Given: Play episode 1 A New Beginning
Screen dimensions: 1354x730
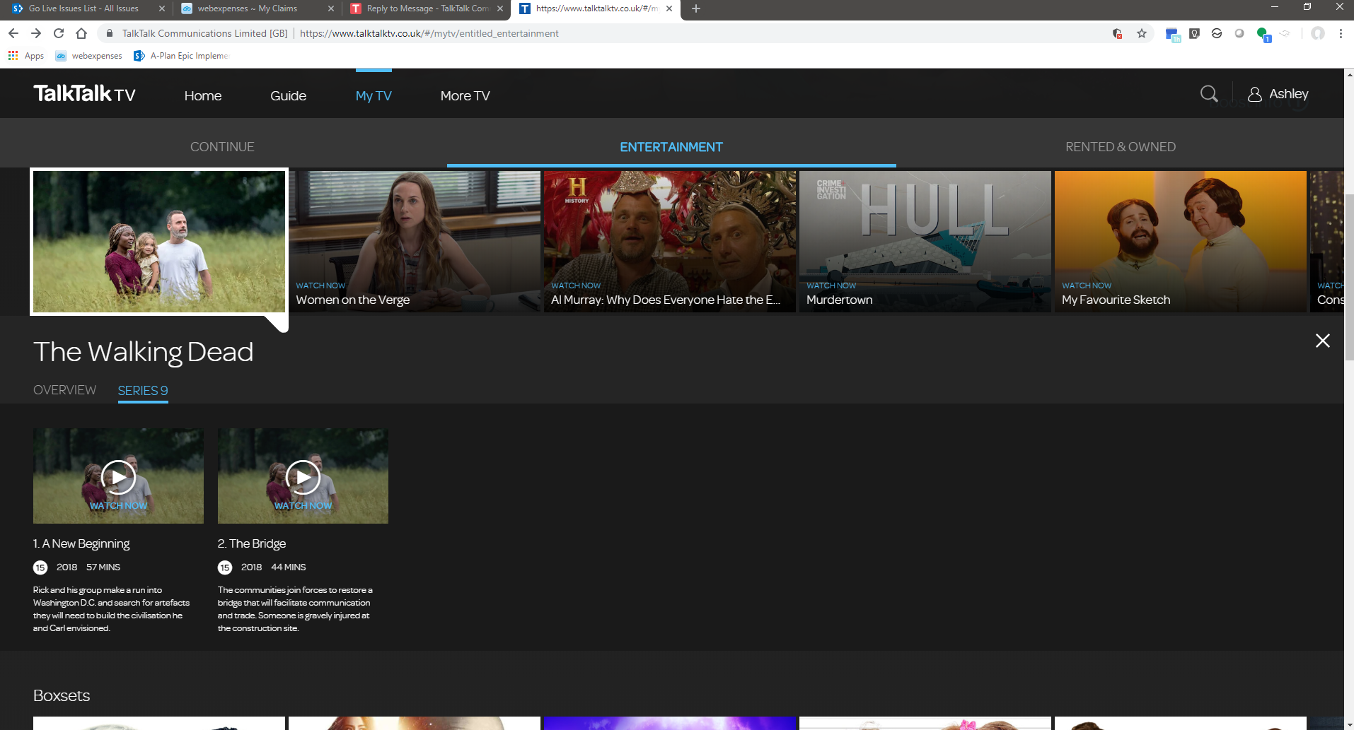Looking at the screenshot, I should pyautogui.click(x=117, y=477).
